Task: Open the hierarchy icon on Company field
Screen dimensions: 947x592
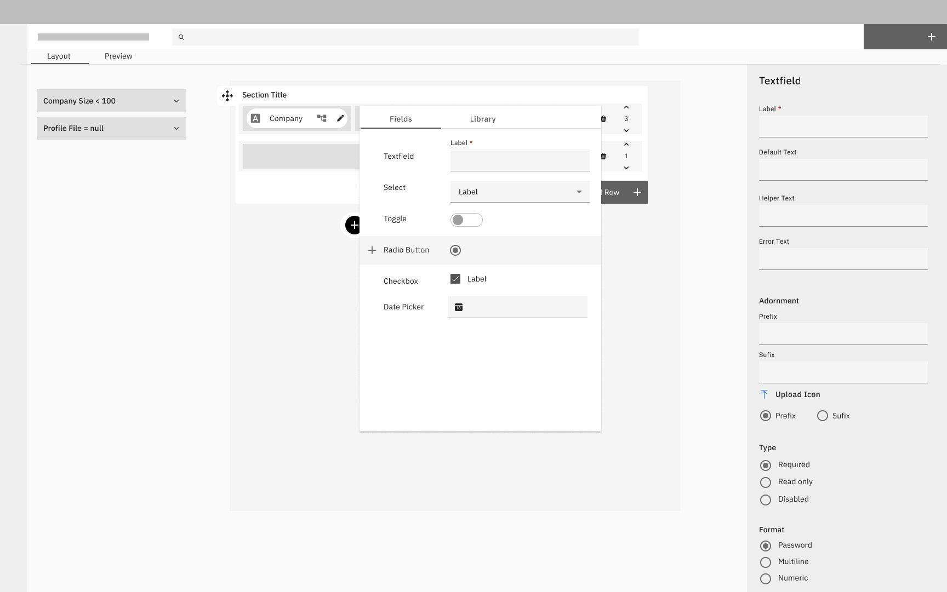Action: [322, 118]
